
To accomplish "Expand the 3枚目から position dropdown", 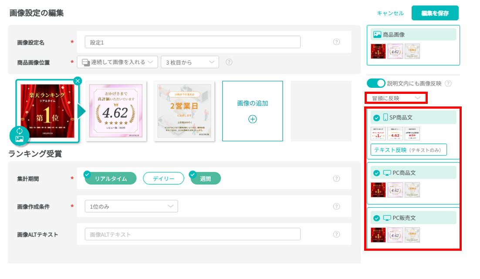I will (189, 62).
